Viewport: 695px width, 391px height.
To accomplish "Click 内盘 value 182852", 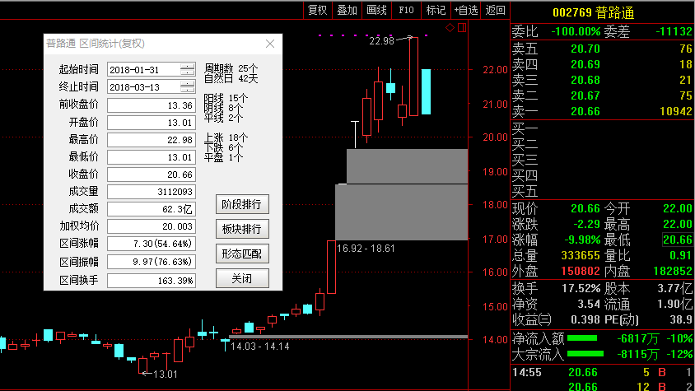I will 673,271.
